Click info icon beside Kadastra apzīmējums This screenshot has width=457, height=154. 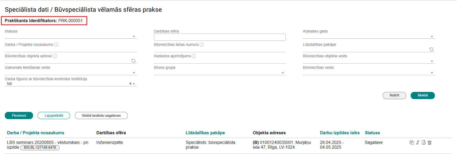pos(194,56)
